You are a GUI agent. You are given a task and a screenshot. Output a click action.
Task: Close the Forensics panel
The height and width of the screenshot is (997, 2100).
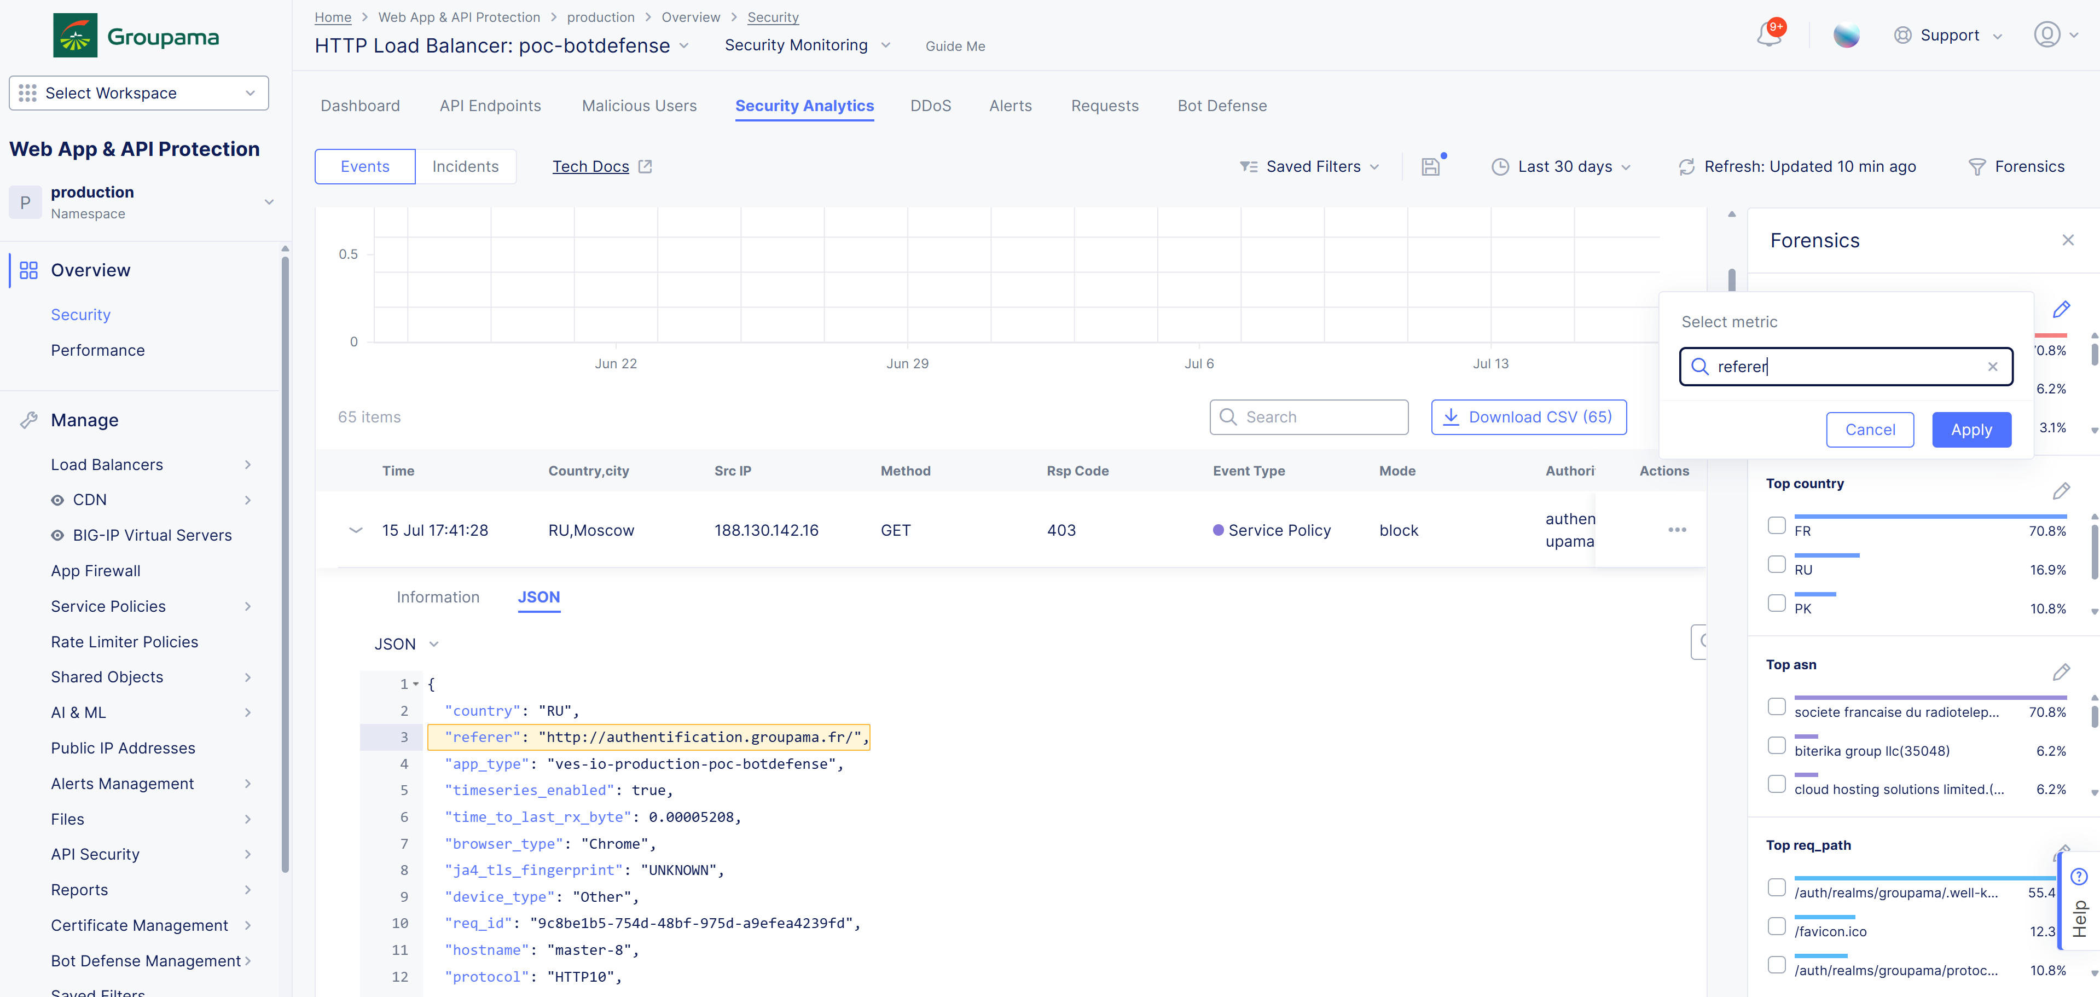(x=2068, y=240)
